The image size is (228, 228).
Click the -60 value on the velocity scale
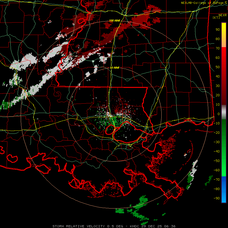tap(217, 170)
